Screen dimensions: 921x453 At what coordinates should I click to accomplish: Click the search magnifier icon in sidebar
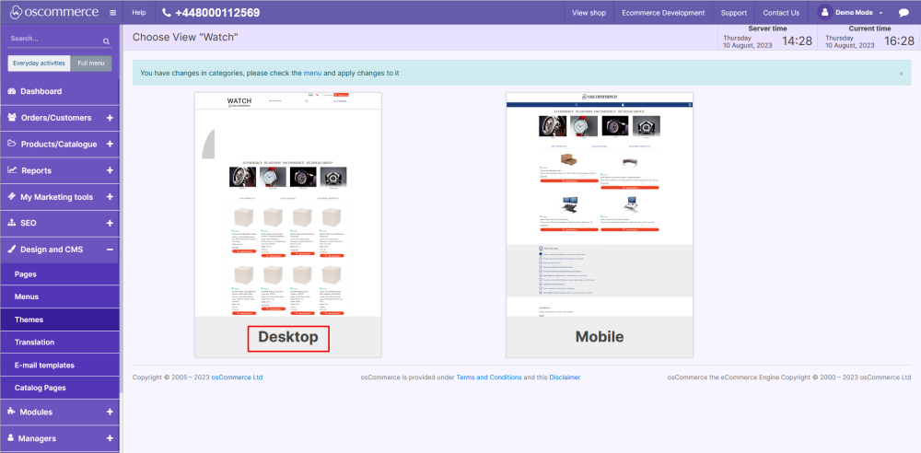coord(106,41)
